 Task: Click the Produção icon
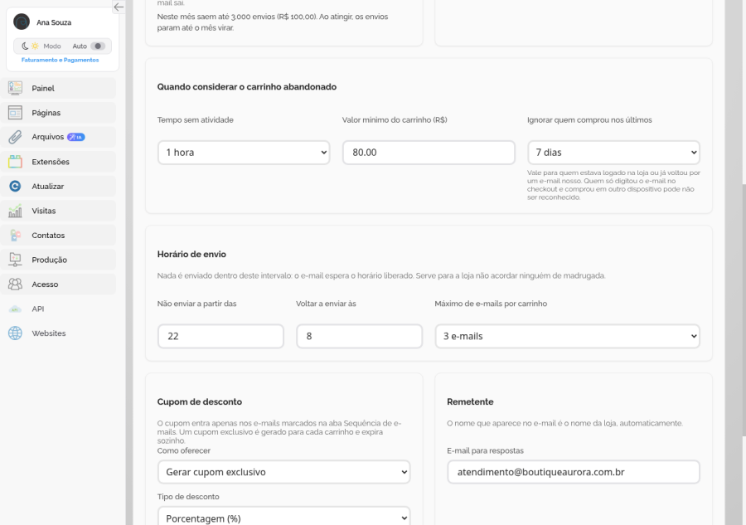tap(15, 260)
